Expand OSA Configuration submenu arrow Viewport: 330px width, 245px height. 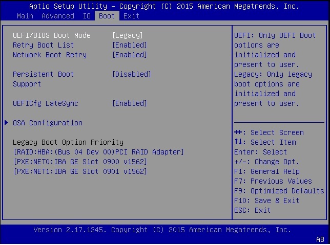6,123
